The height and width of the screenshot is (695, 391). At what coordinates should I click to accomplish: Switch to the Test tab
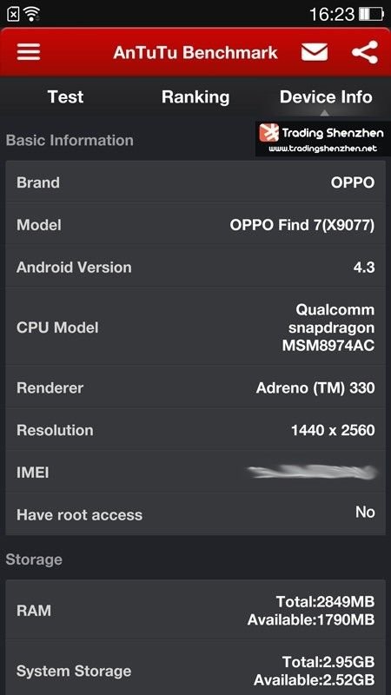click(x=65, y=97)
